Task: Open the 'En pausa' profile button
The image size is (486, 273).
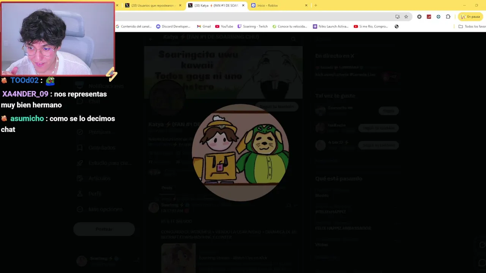Action: 470,17
